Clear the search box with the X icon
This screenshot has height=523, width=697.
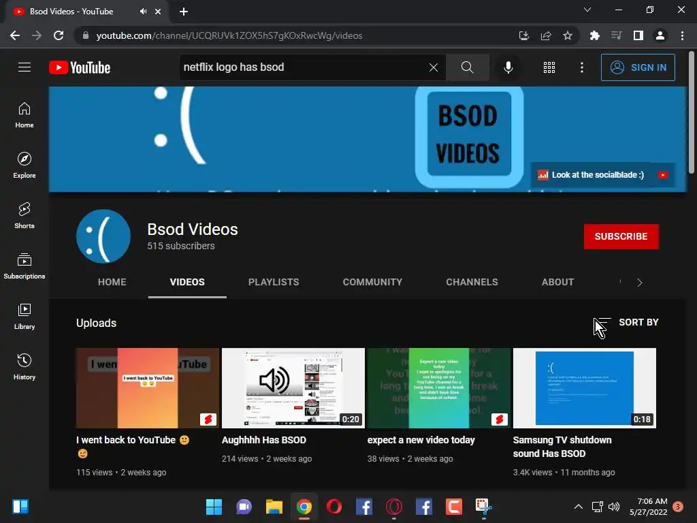434,67
